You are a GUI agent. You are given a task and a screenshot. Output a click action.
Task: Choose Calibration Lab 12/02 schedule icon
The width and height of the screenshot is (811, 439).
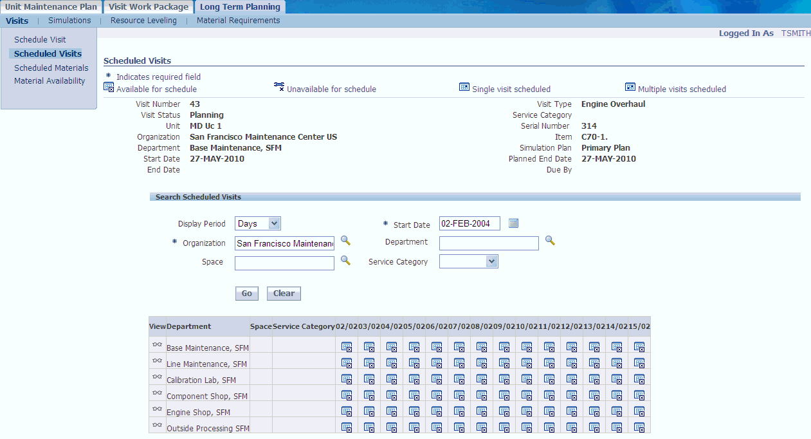pyautogui.click(x=572, y=378)
